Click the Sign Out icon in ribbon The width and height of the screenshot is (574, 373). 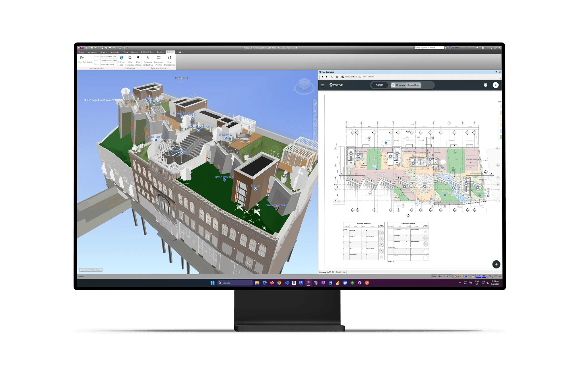coord(82,58)
